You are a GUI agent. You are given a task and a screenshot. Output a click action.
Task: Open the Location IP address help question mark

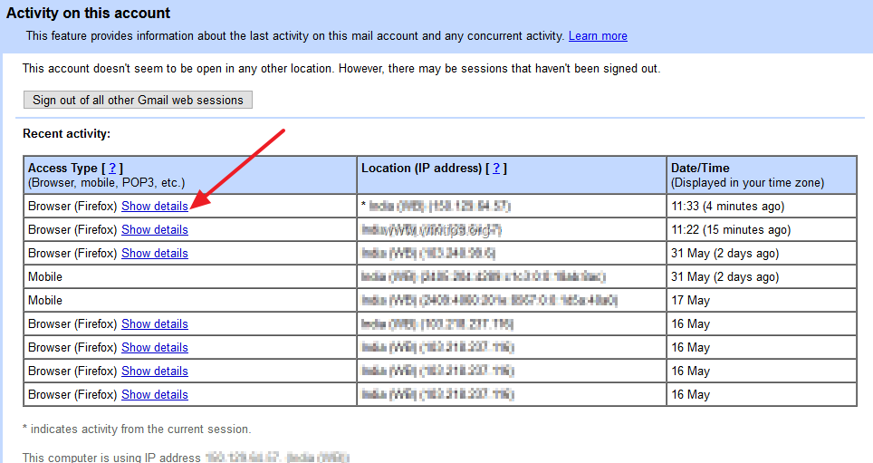[x=496, y=169]
